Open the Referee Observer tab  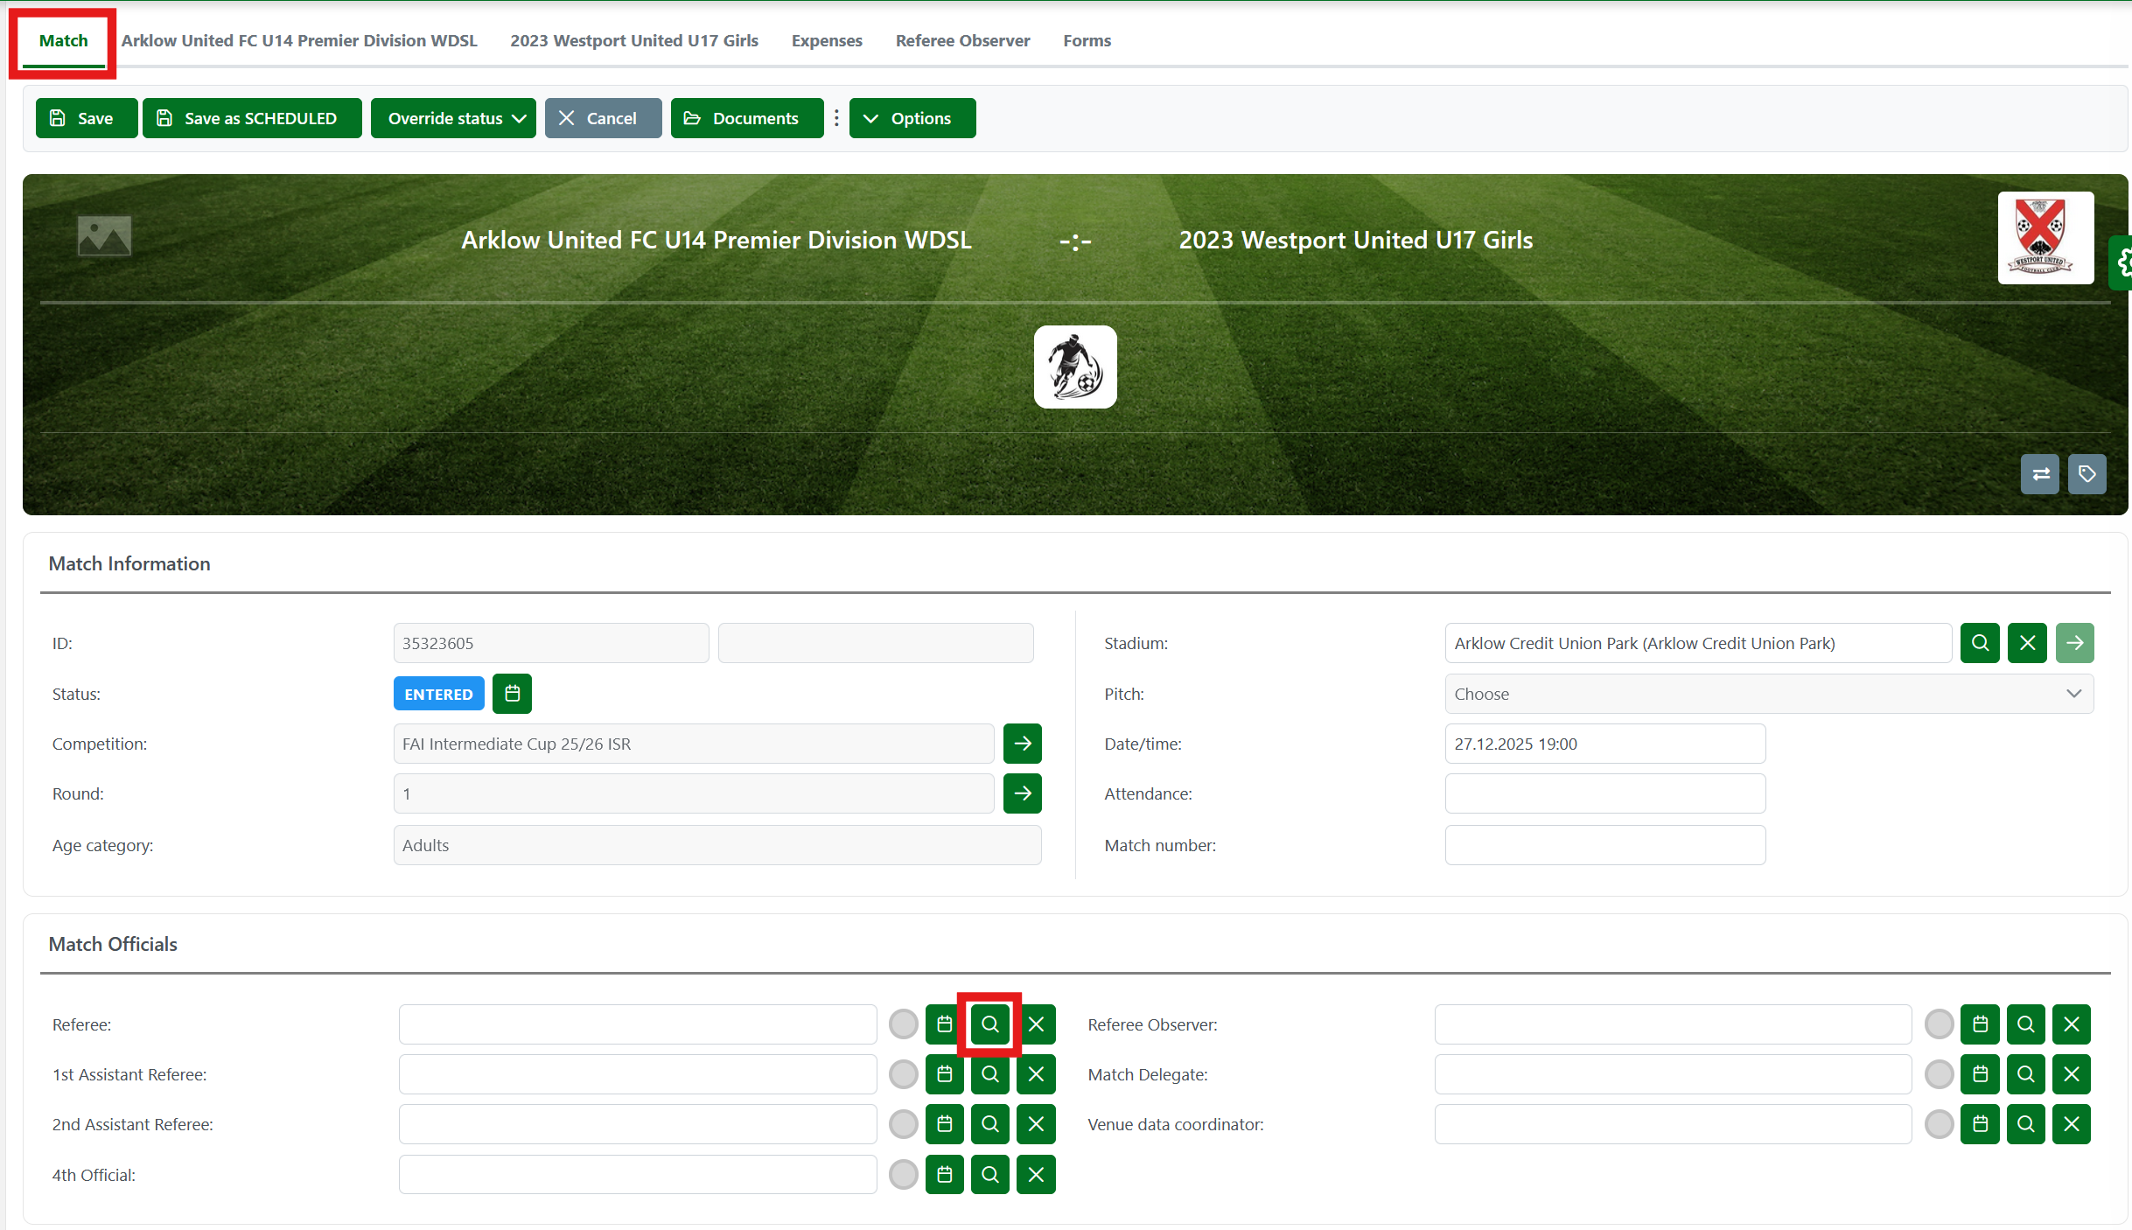point(962,40)
